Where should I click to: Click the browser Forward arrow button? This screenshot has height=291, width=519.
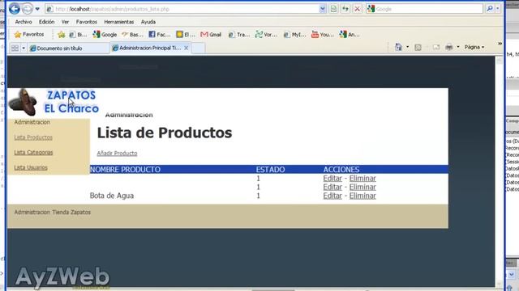click(27, 9)
